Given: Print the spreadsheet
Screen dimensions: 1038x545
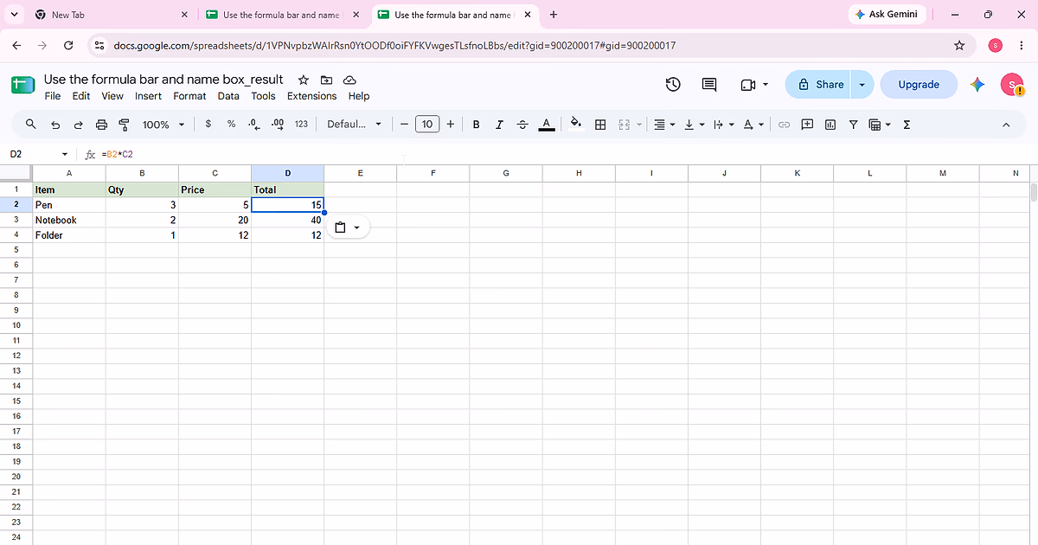Looking at the screenshot, I should coord(101,125).
